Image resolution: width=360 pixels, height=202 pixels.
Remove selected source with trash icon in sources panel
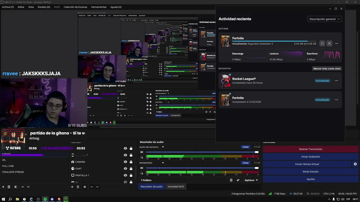(78, 187)
